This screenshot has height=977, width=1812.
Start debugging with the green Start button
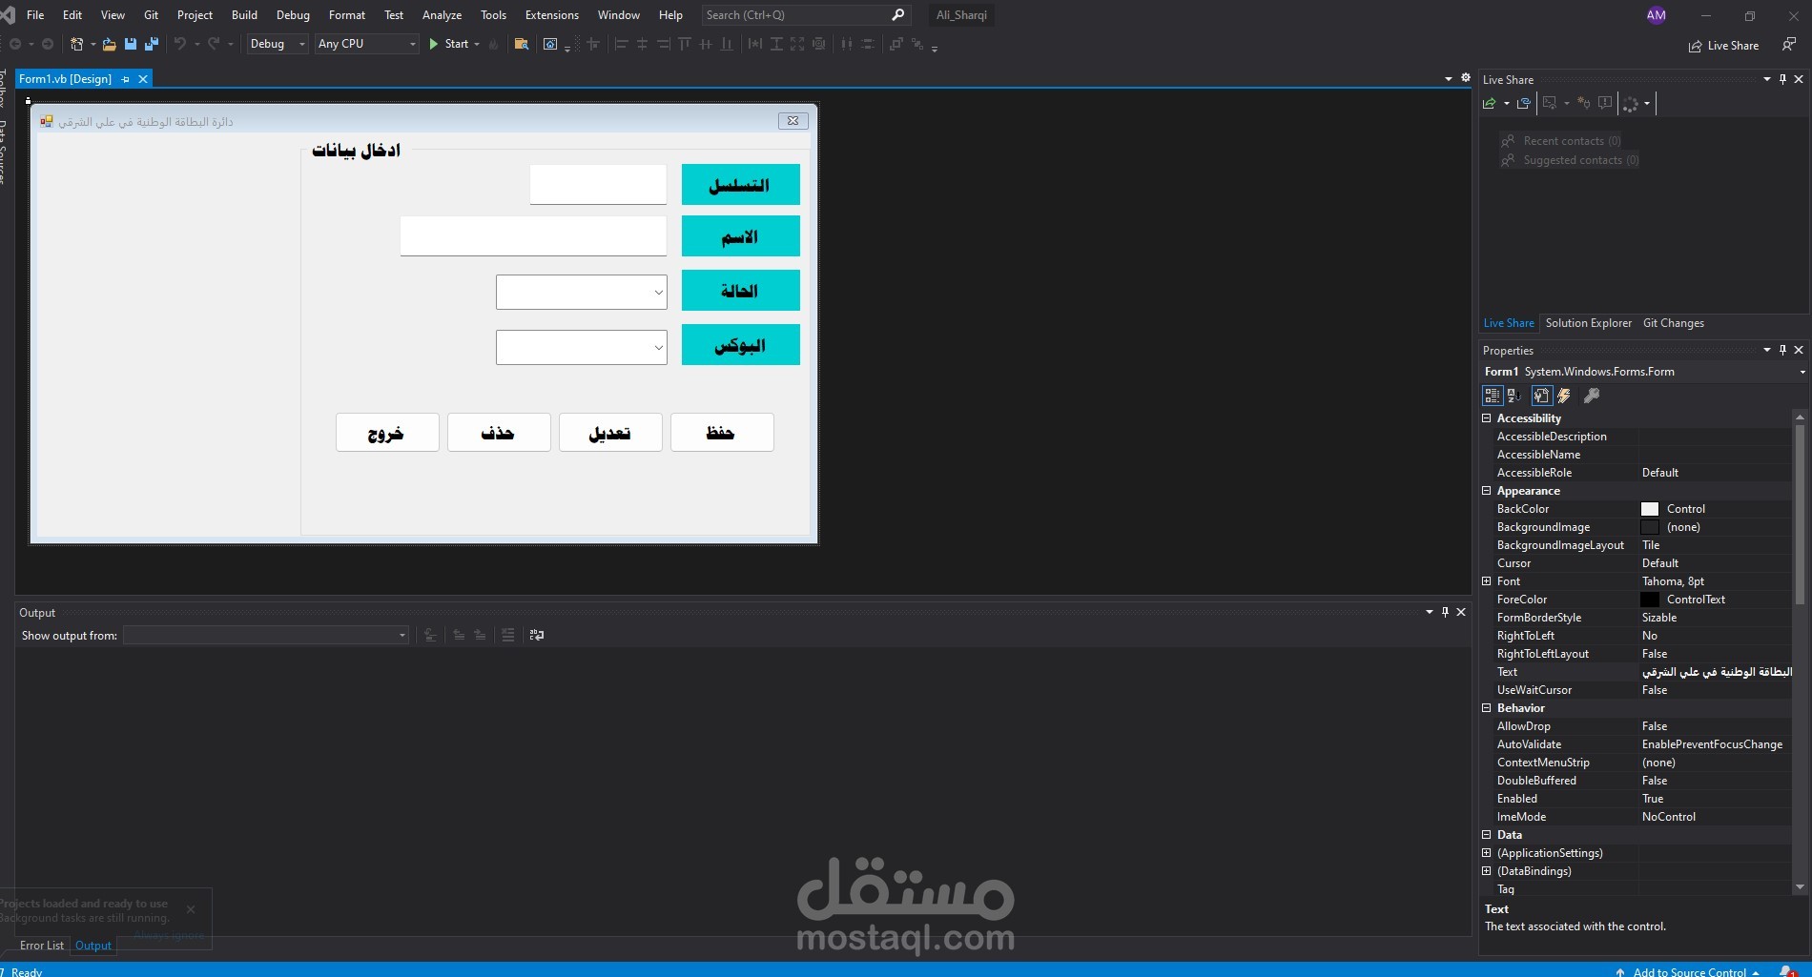tap(449, 44)
